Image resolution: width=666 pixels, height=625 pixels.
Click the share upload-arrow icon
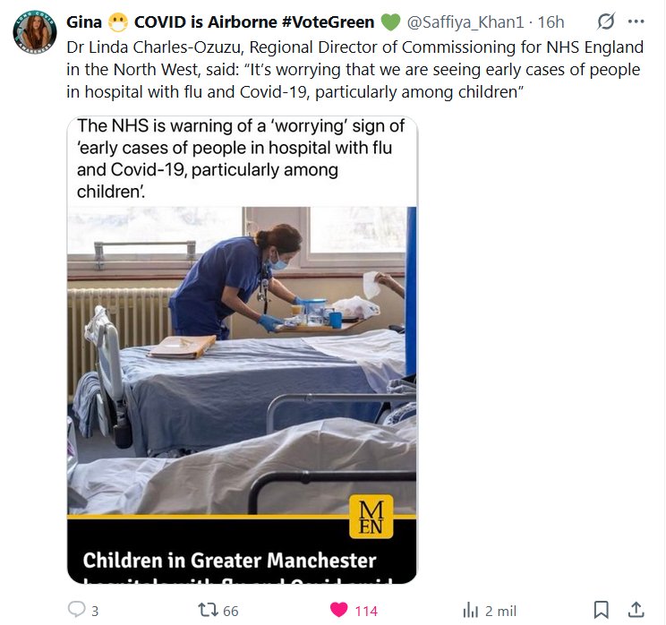(636, 610)
